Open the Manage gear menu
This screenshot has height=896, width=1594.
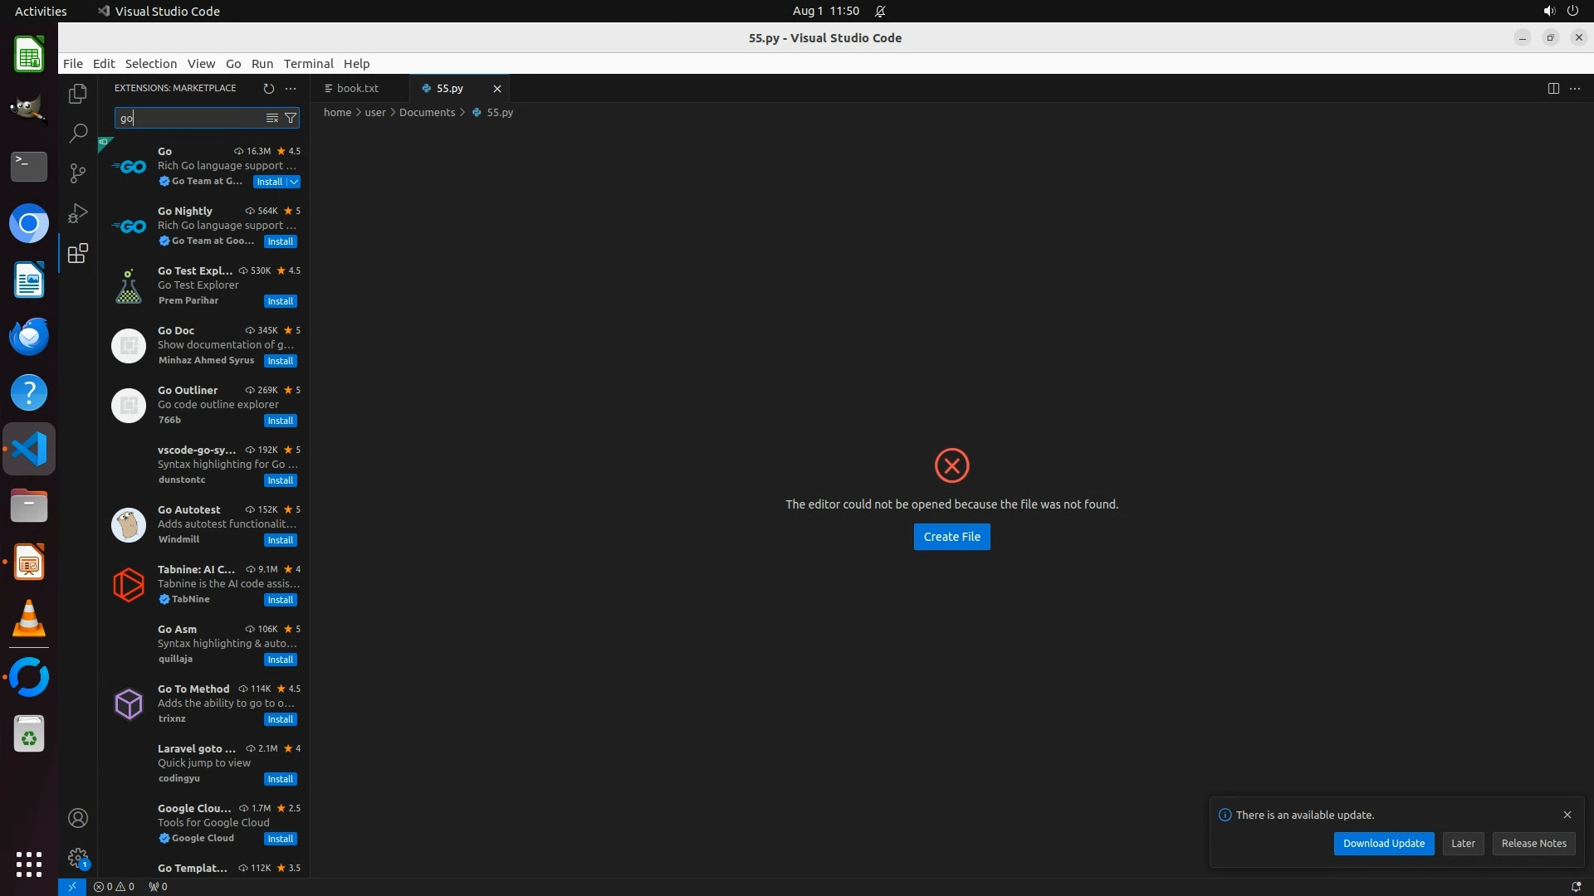click(78, 857)
